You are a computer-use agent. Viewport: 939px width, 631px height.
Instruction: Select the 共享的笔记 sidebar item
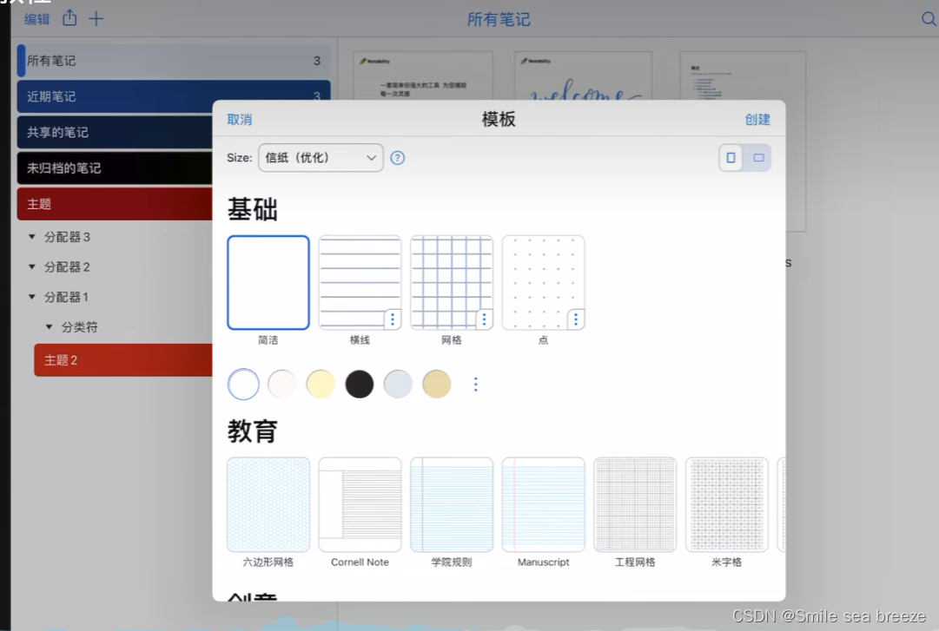115,132
